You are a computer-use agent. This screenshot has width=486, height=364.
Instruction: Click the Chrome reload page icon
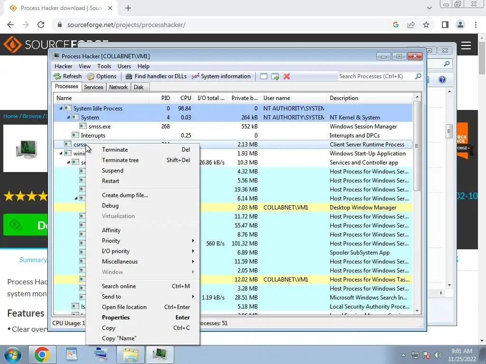(41, 25)
